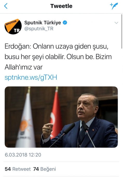View the attached tweet photo
The image size is (123, 179).
click(61, 117)
